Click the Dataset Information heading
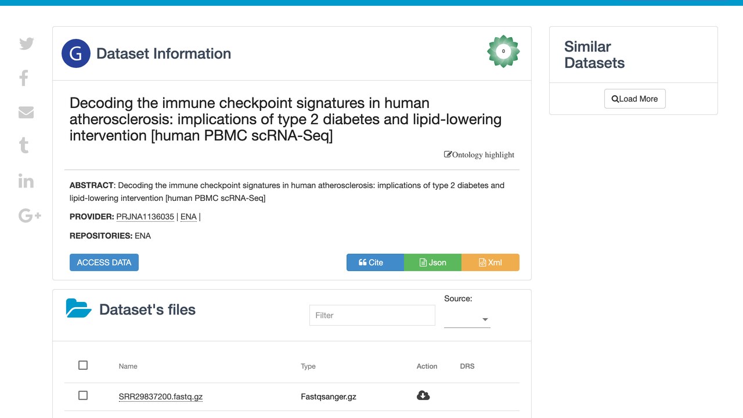The image size is (743, 418). 164,53
